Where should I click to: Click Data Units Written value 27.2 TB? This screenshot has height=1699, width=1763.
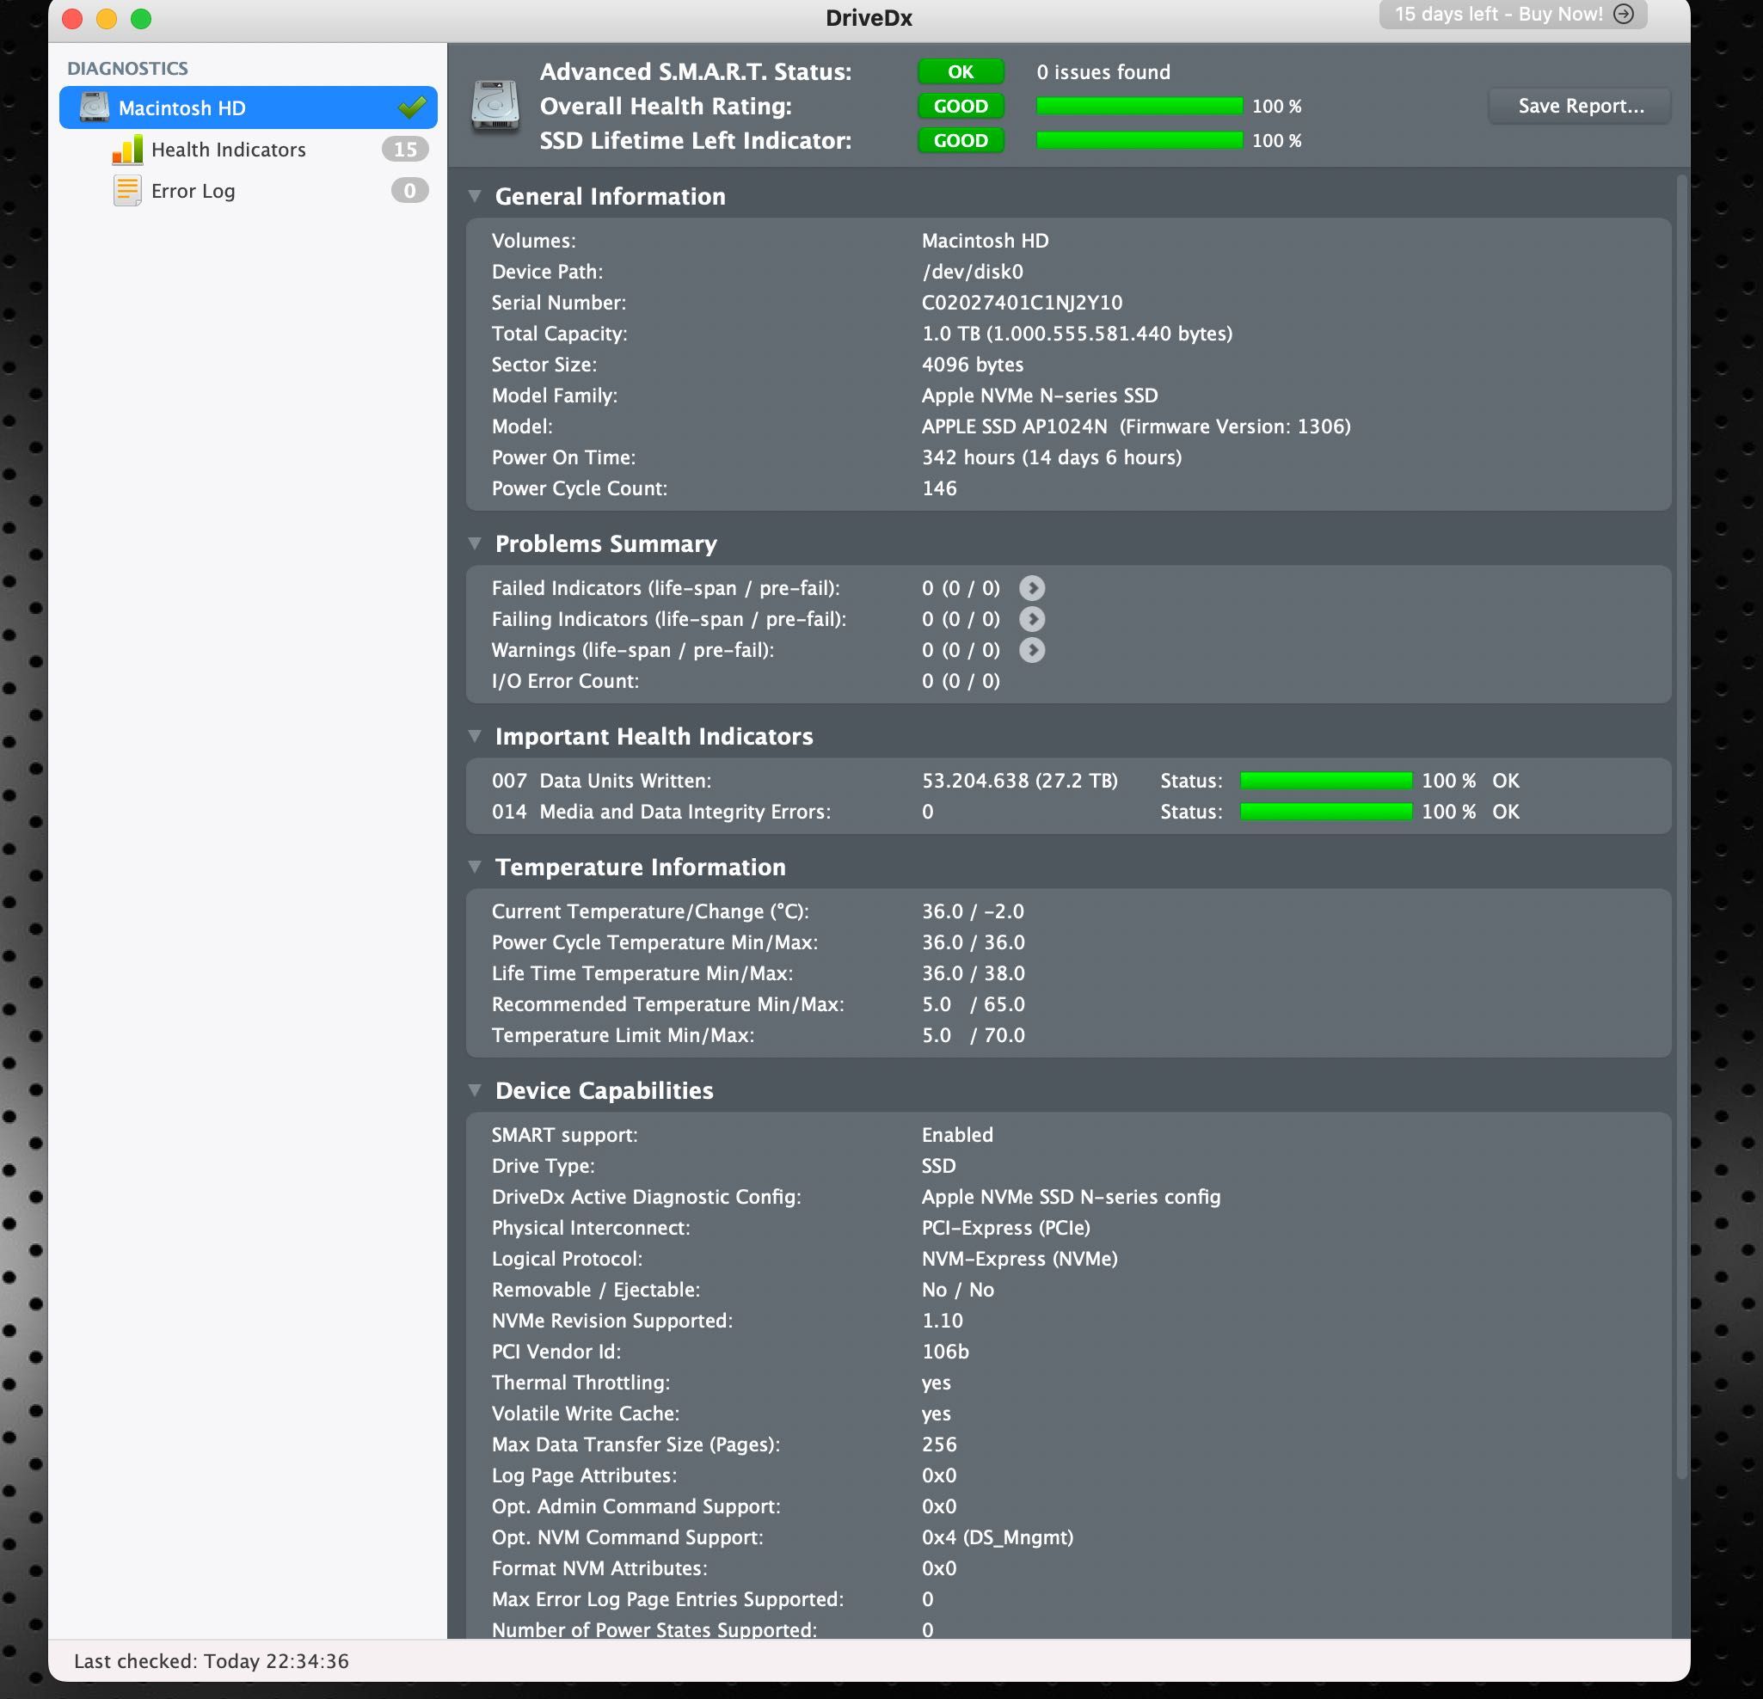[1019, 781]
